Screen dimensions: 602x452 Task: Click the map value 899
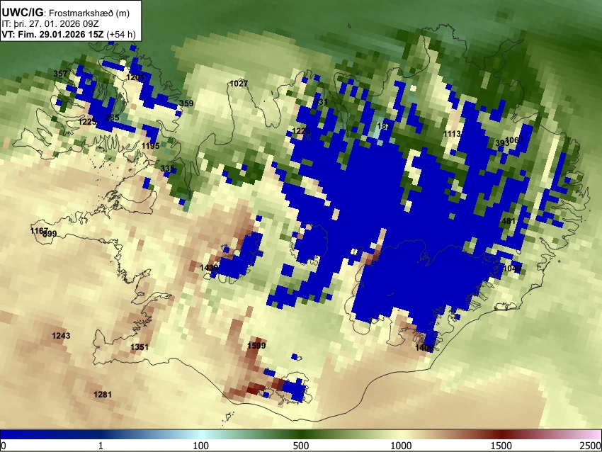50,234
